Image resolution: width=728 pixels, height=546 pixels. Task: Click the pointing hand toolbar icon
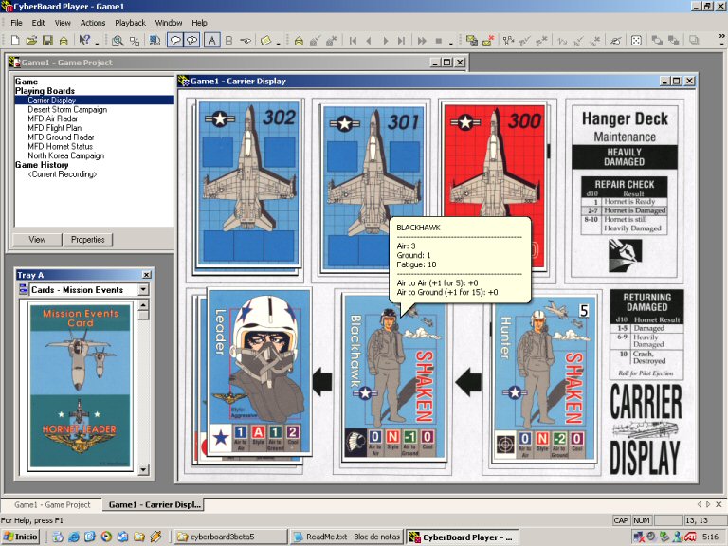pyautogui.click(x=246, y=41)
